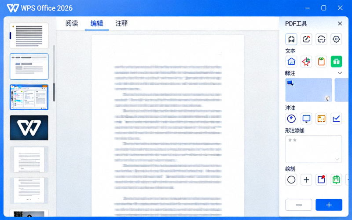Open the 注释 tab
The image size is (352, 220).
(121, 23)
